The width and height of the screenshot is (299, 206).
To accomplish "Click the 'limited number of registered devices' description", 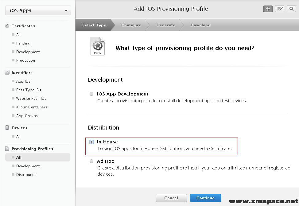I will click(194, 171).
